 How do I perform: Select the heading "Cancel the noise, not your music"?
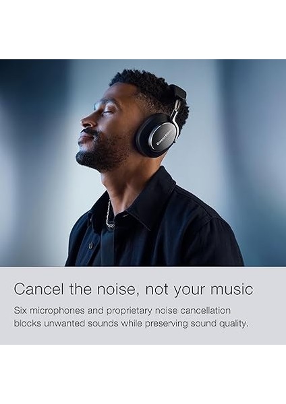pyautogui.click(x=133, y=290)
